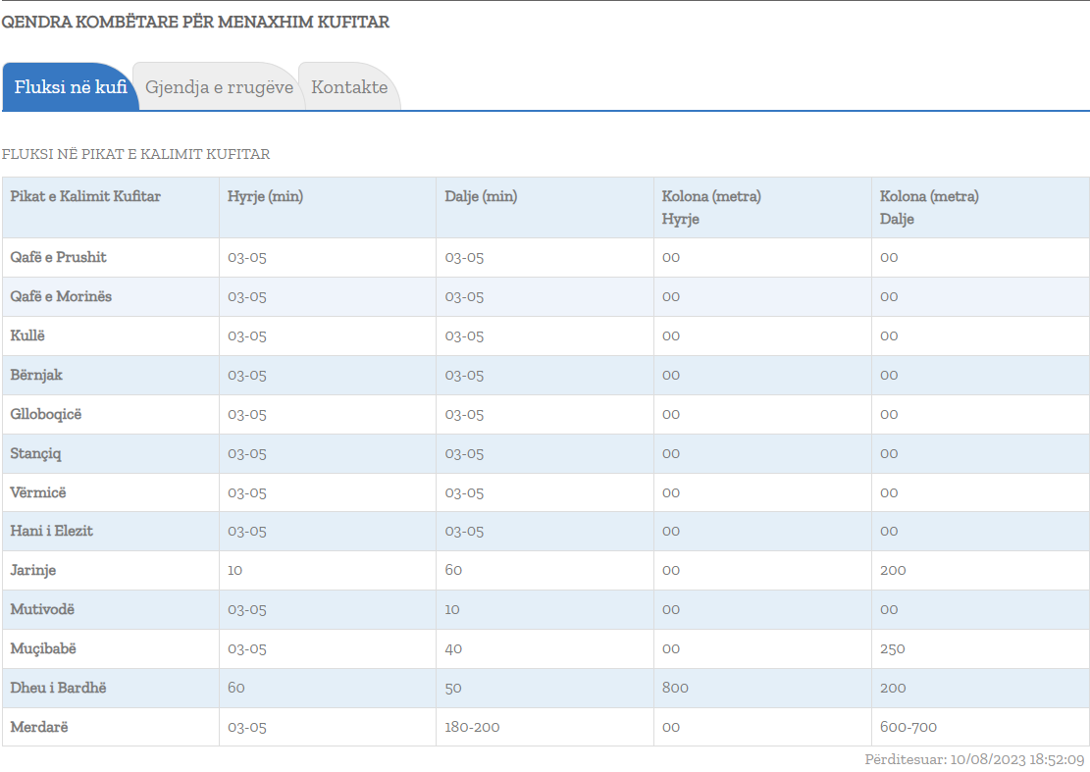Click the Hyrje (min) column header
Screen dimensions: 1090x772
tap(265, 196)
